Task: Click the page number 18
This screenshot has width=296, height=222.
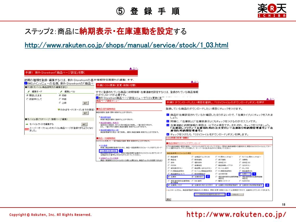Action: click(283, 204)
